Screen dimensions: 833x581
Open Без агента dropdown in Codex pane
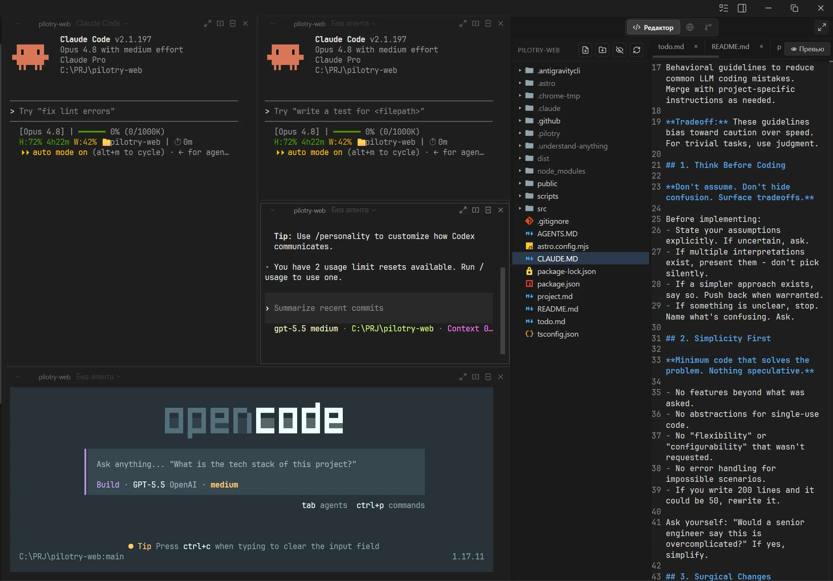point(353,210)
